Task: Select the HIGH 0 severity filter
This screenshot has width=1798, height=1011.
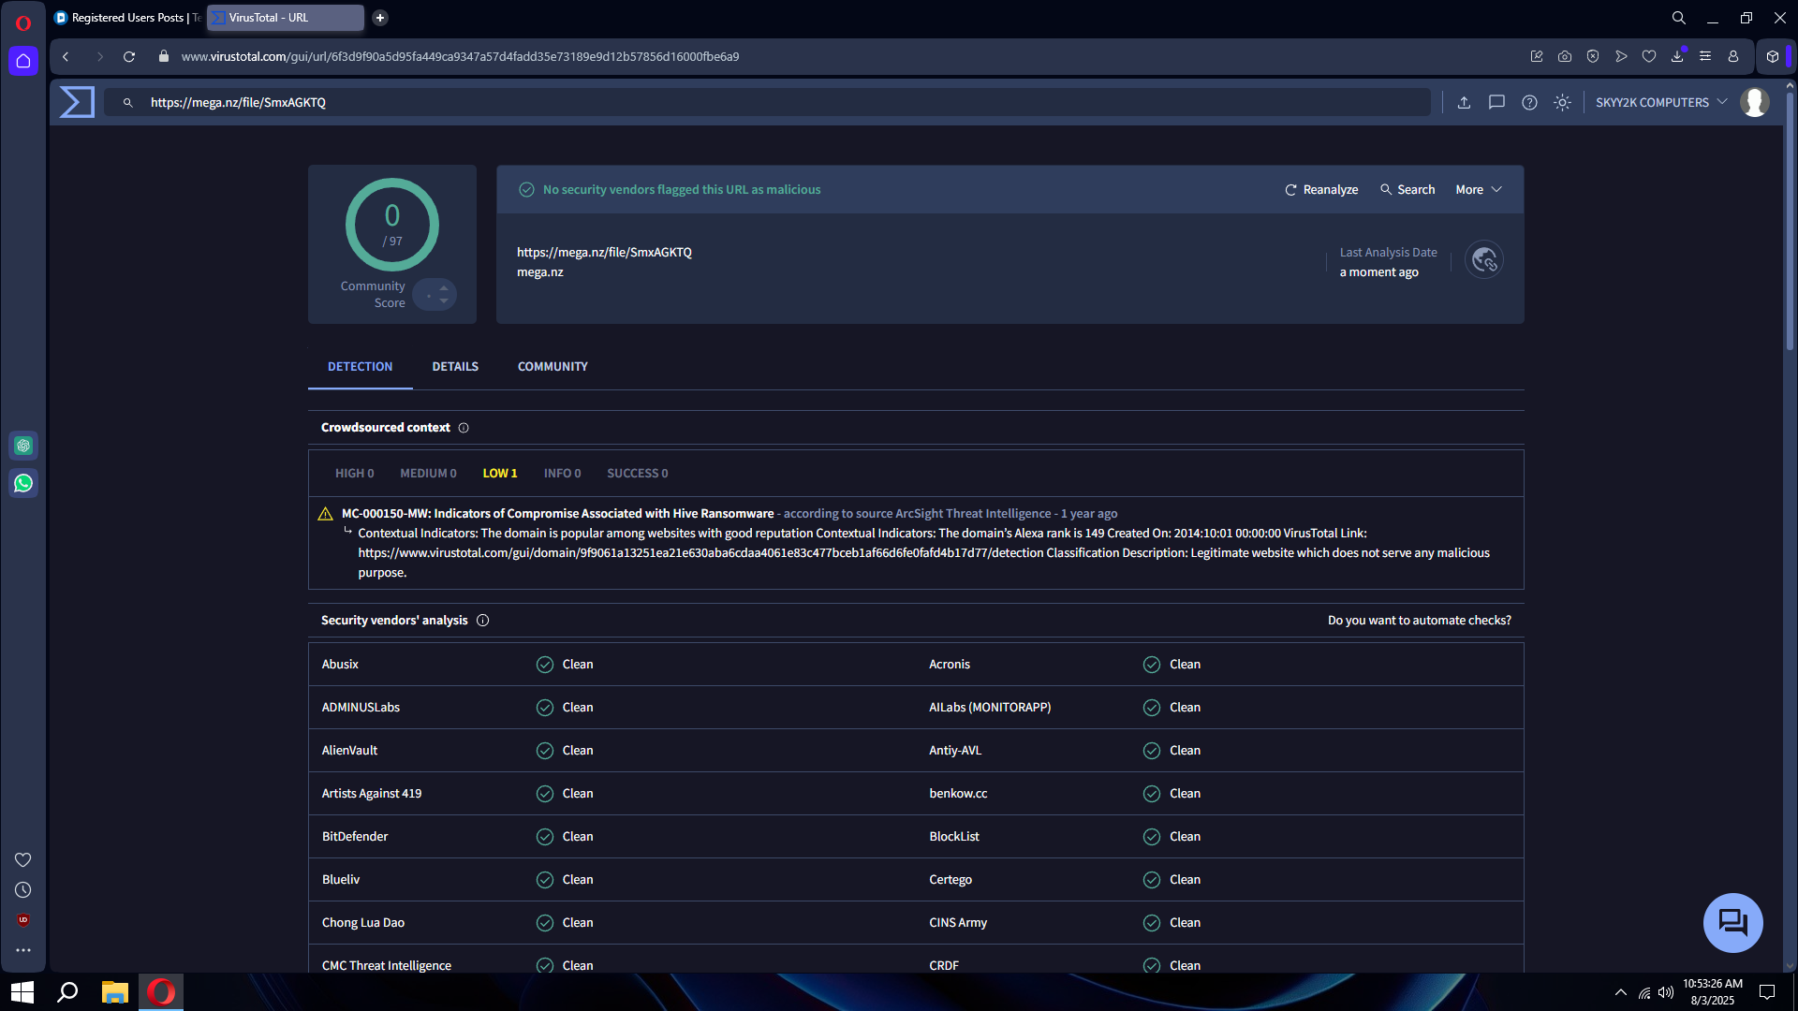Action: click(355, 474)
